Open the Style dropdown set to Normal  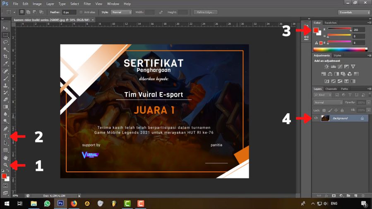click(x=121, y=12)
